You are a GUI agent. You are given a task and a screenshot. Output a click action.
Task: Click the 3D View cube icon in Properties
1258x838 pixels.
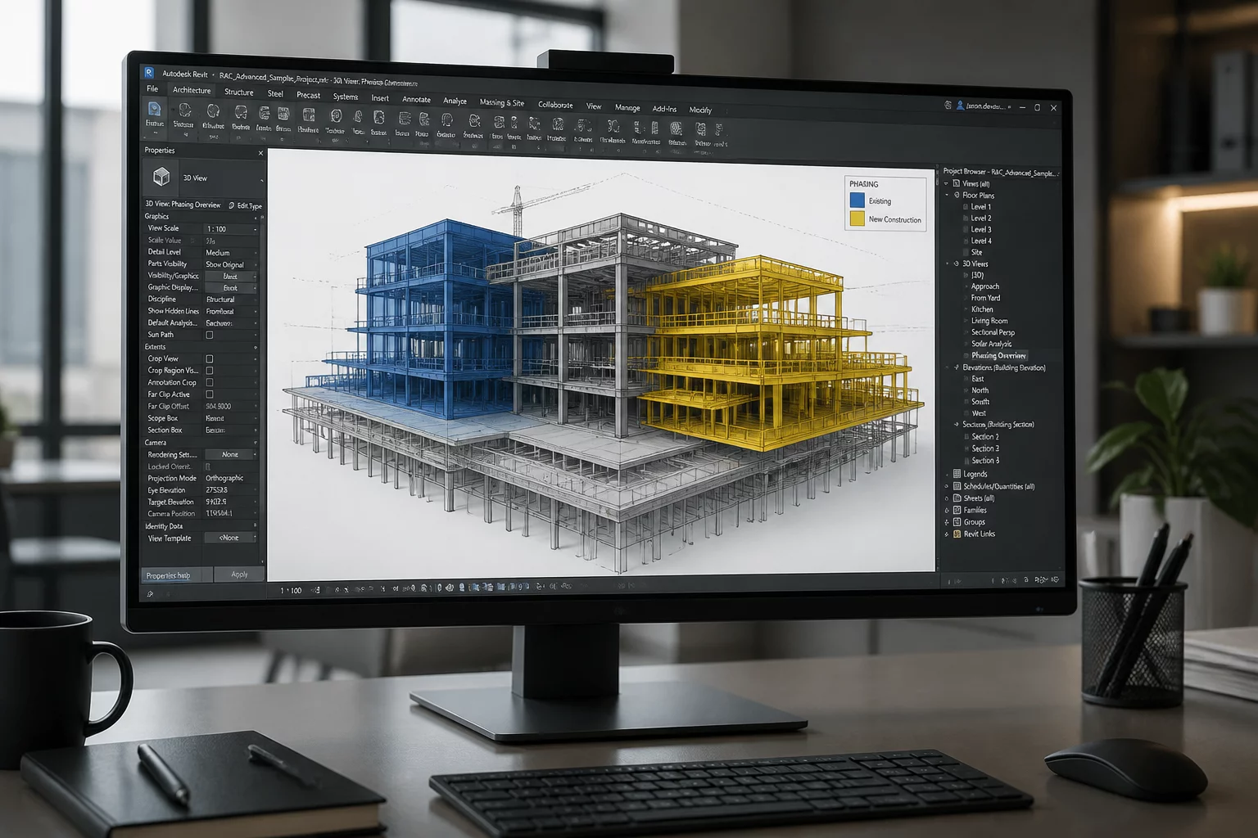(x=161, y=177)
